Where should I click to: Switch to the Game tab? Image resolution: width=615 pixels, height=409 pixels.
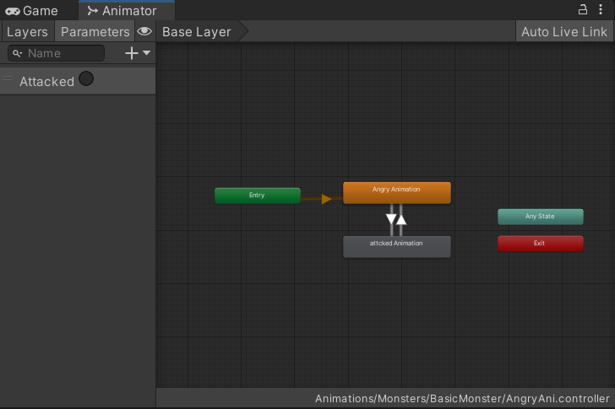pos(31,11)
